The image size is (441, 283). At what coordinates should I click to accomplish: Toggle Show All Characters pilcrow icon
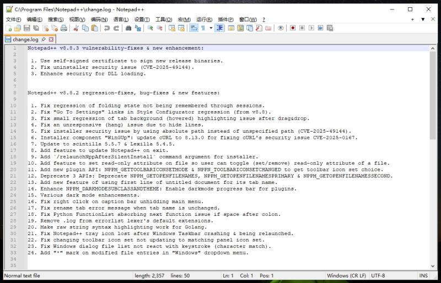[203, 28]
